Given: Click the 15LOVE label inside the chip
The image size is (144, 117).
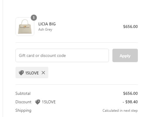Looking at the screenshot, I should (32, 73).
